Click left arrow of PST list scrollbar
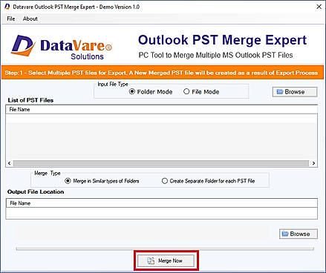This screenshot has height=273, width=326. 9,163
